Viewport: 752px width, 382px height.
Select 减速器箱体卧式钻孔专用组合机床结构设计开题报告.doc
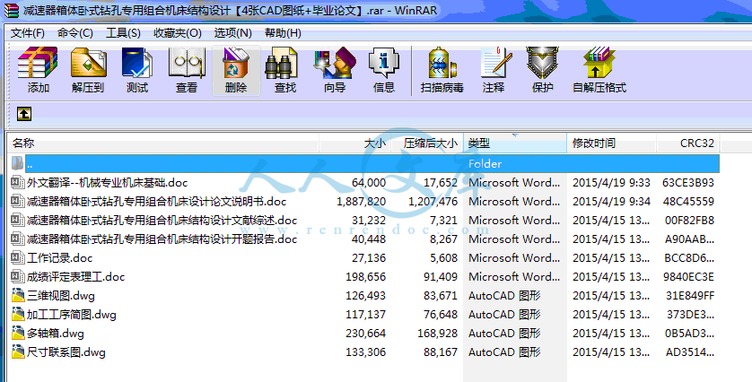pos(162,239)
